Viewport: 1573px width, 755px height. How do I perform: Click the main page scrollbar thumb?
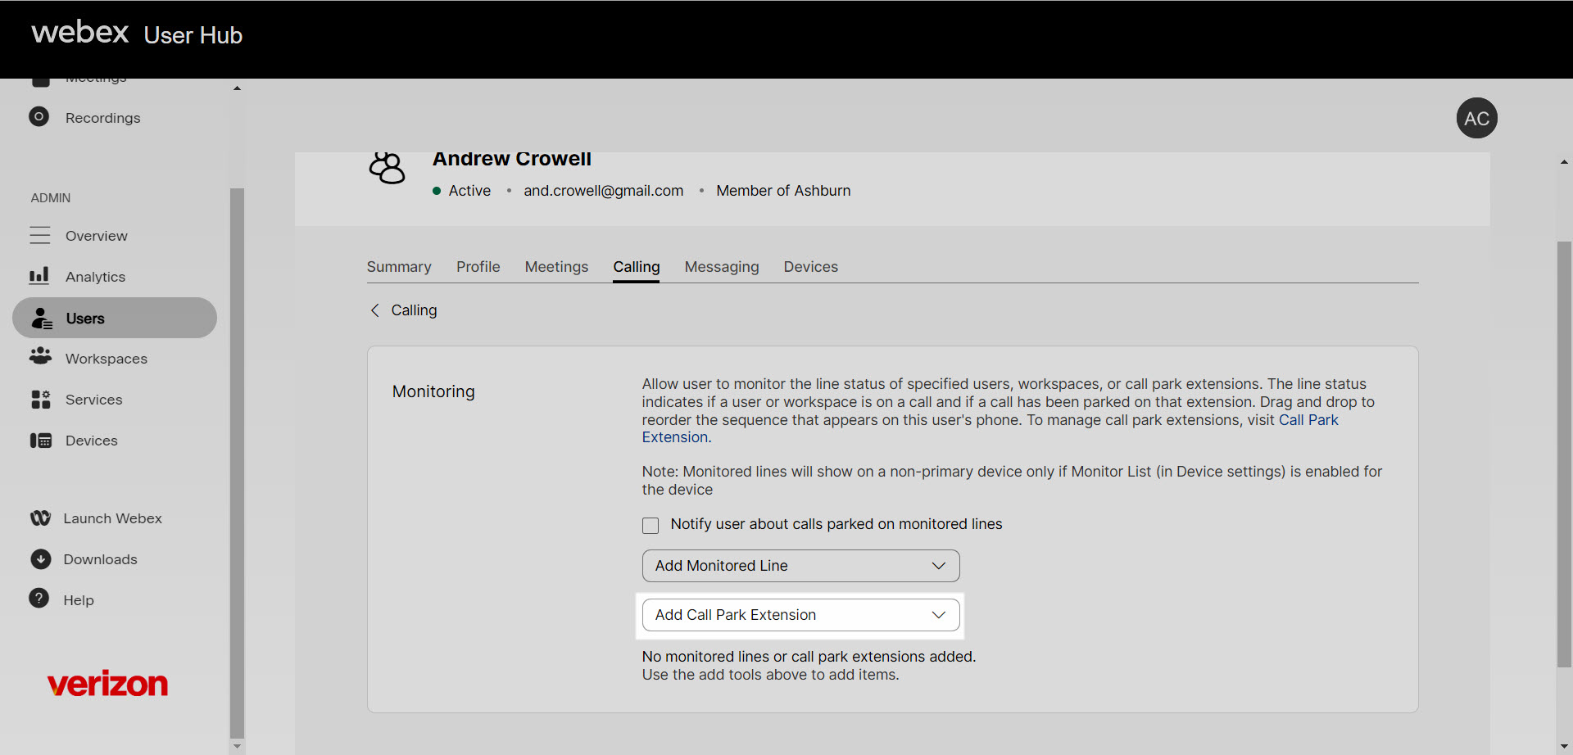pyautogui.click(x=1564, y=454)
